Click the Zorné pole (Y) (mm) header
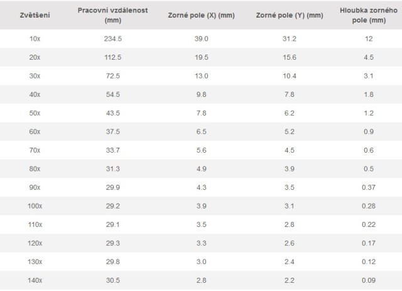 coord(290,15)
